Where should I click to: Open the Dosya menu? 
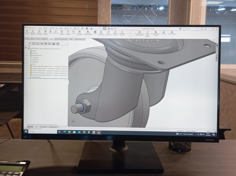coord(40,28)
